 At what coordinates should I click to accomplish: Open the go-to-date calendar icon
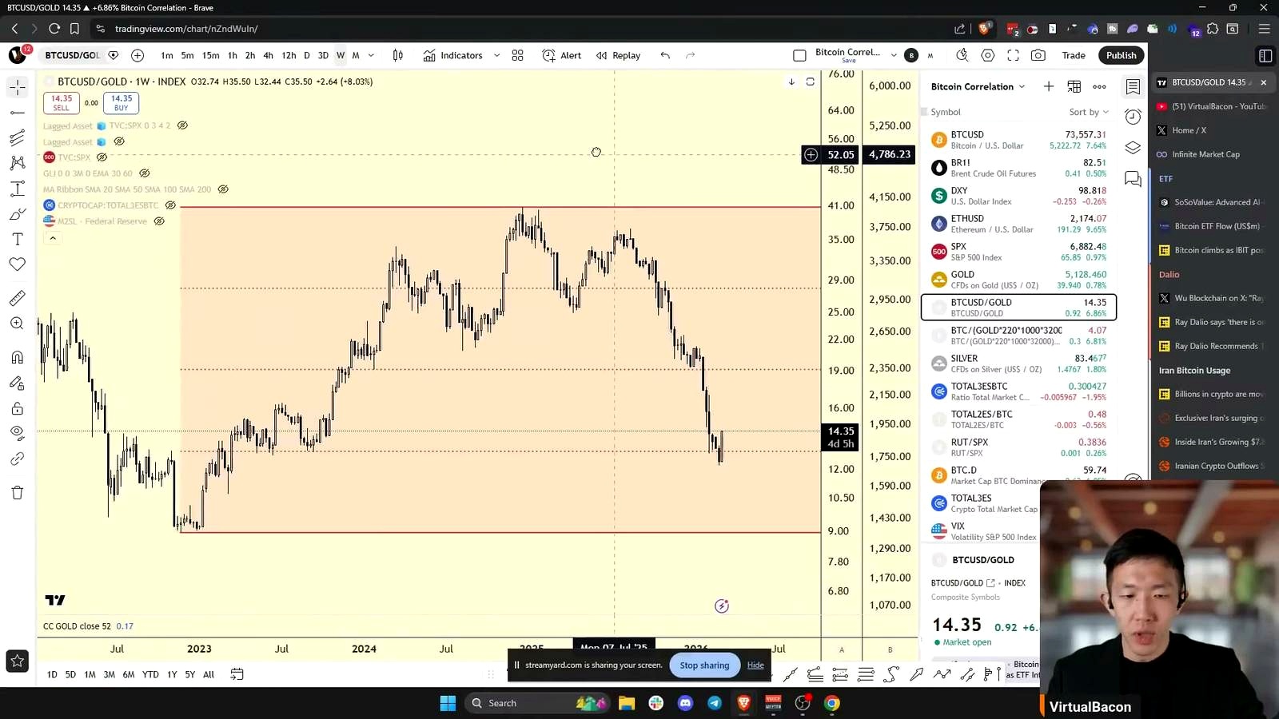[237, 674]
